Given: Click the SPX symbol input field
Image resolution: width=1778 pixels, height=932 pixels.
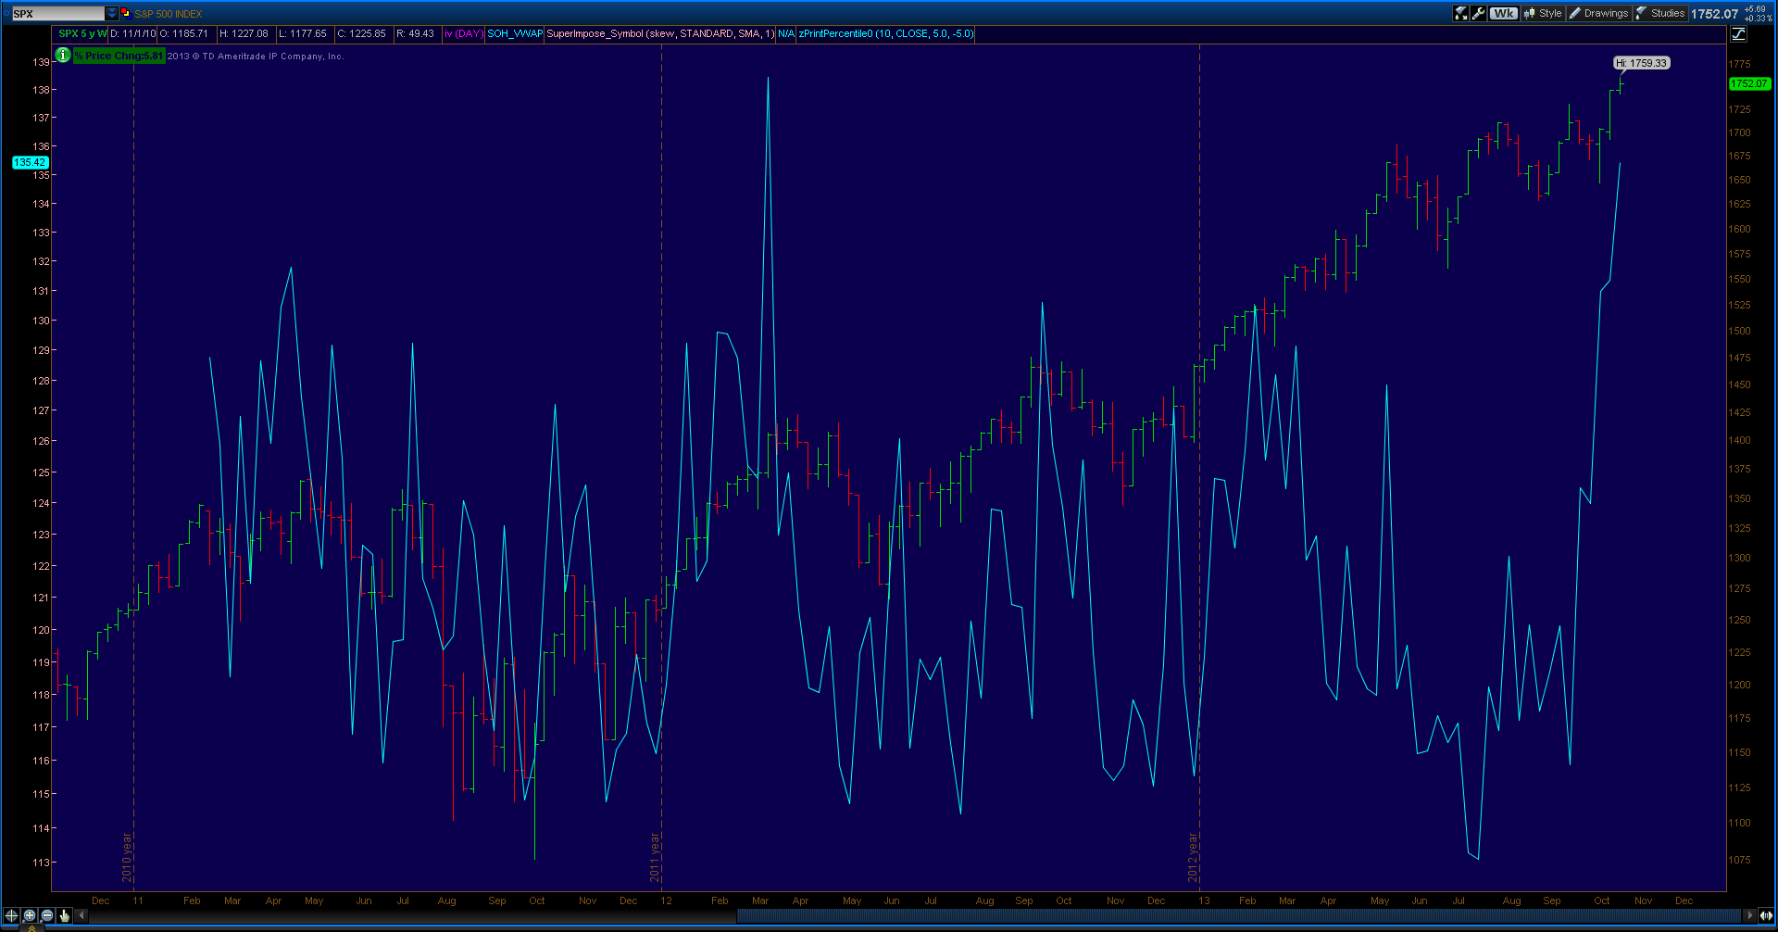Looking at the screenshot, I should 56,13.
